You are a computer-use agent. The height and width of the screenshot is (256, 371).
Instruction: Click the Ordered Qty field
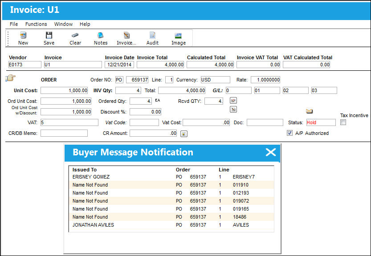click(x=141, y=101)
